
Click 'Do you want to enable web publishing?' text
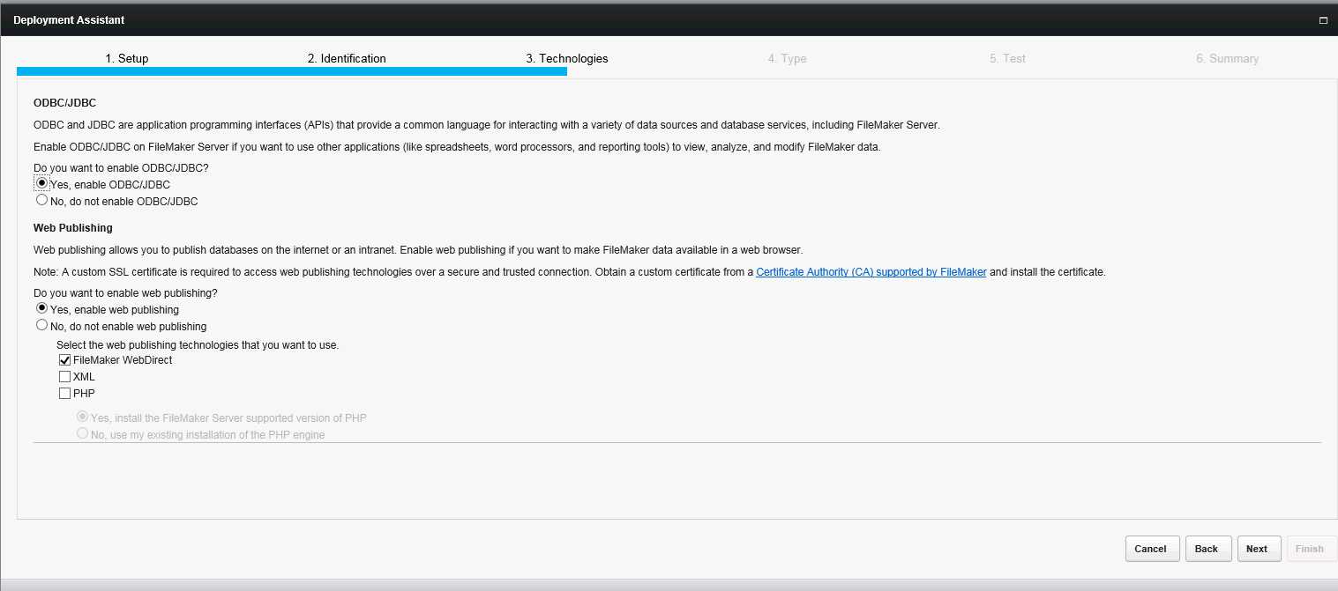(125, 293)
